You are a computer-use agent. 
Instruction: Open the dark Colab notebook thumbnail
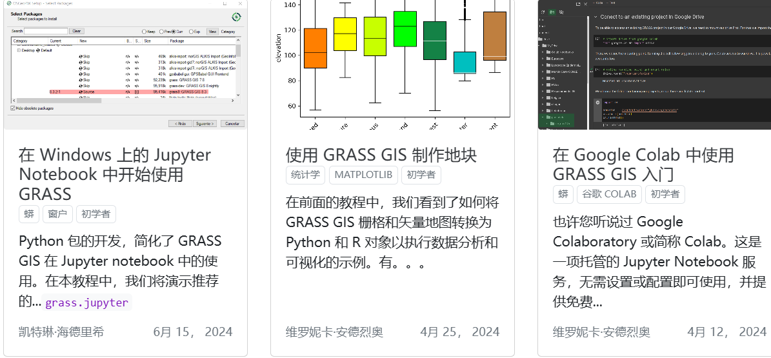pyautogui.click(x=654, y=65)
